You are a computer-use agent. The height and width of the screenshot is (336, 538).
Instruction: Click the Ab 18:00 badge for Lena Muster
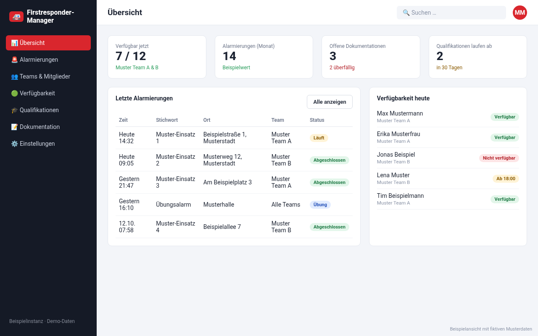point(506,178)
